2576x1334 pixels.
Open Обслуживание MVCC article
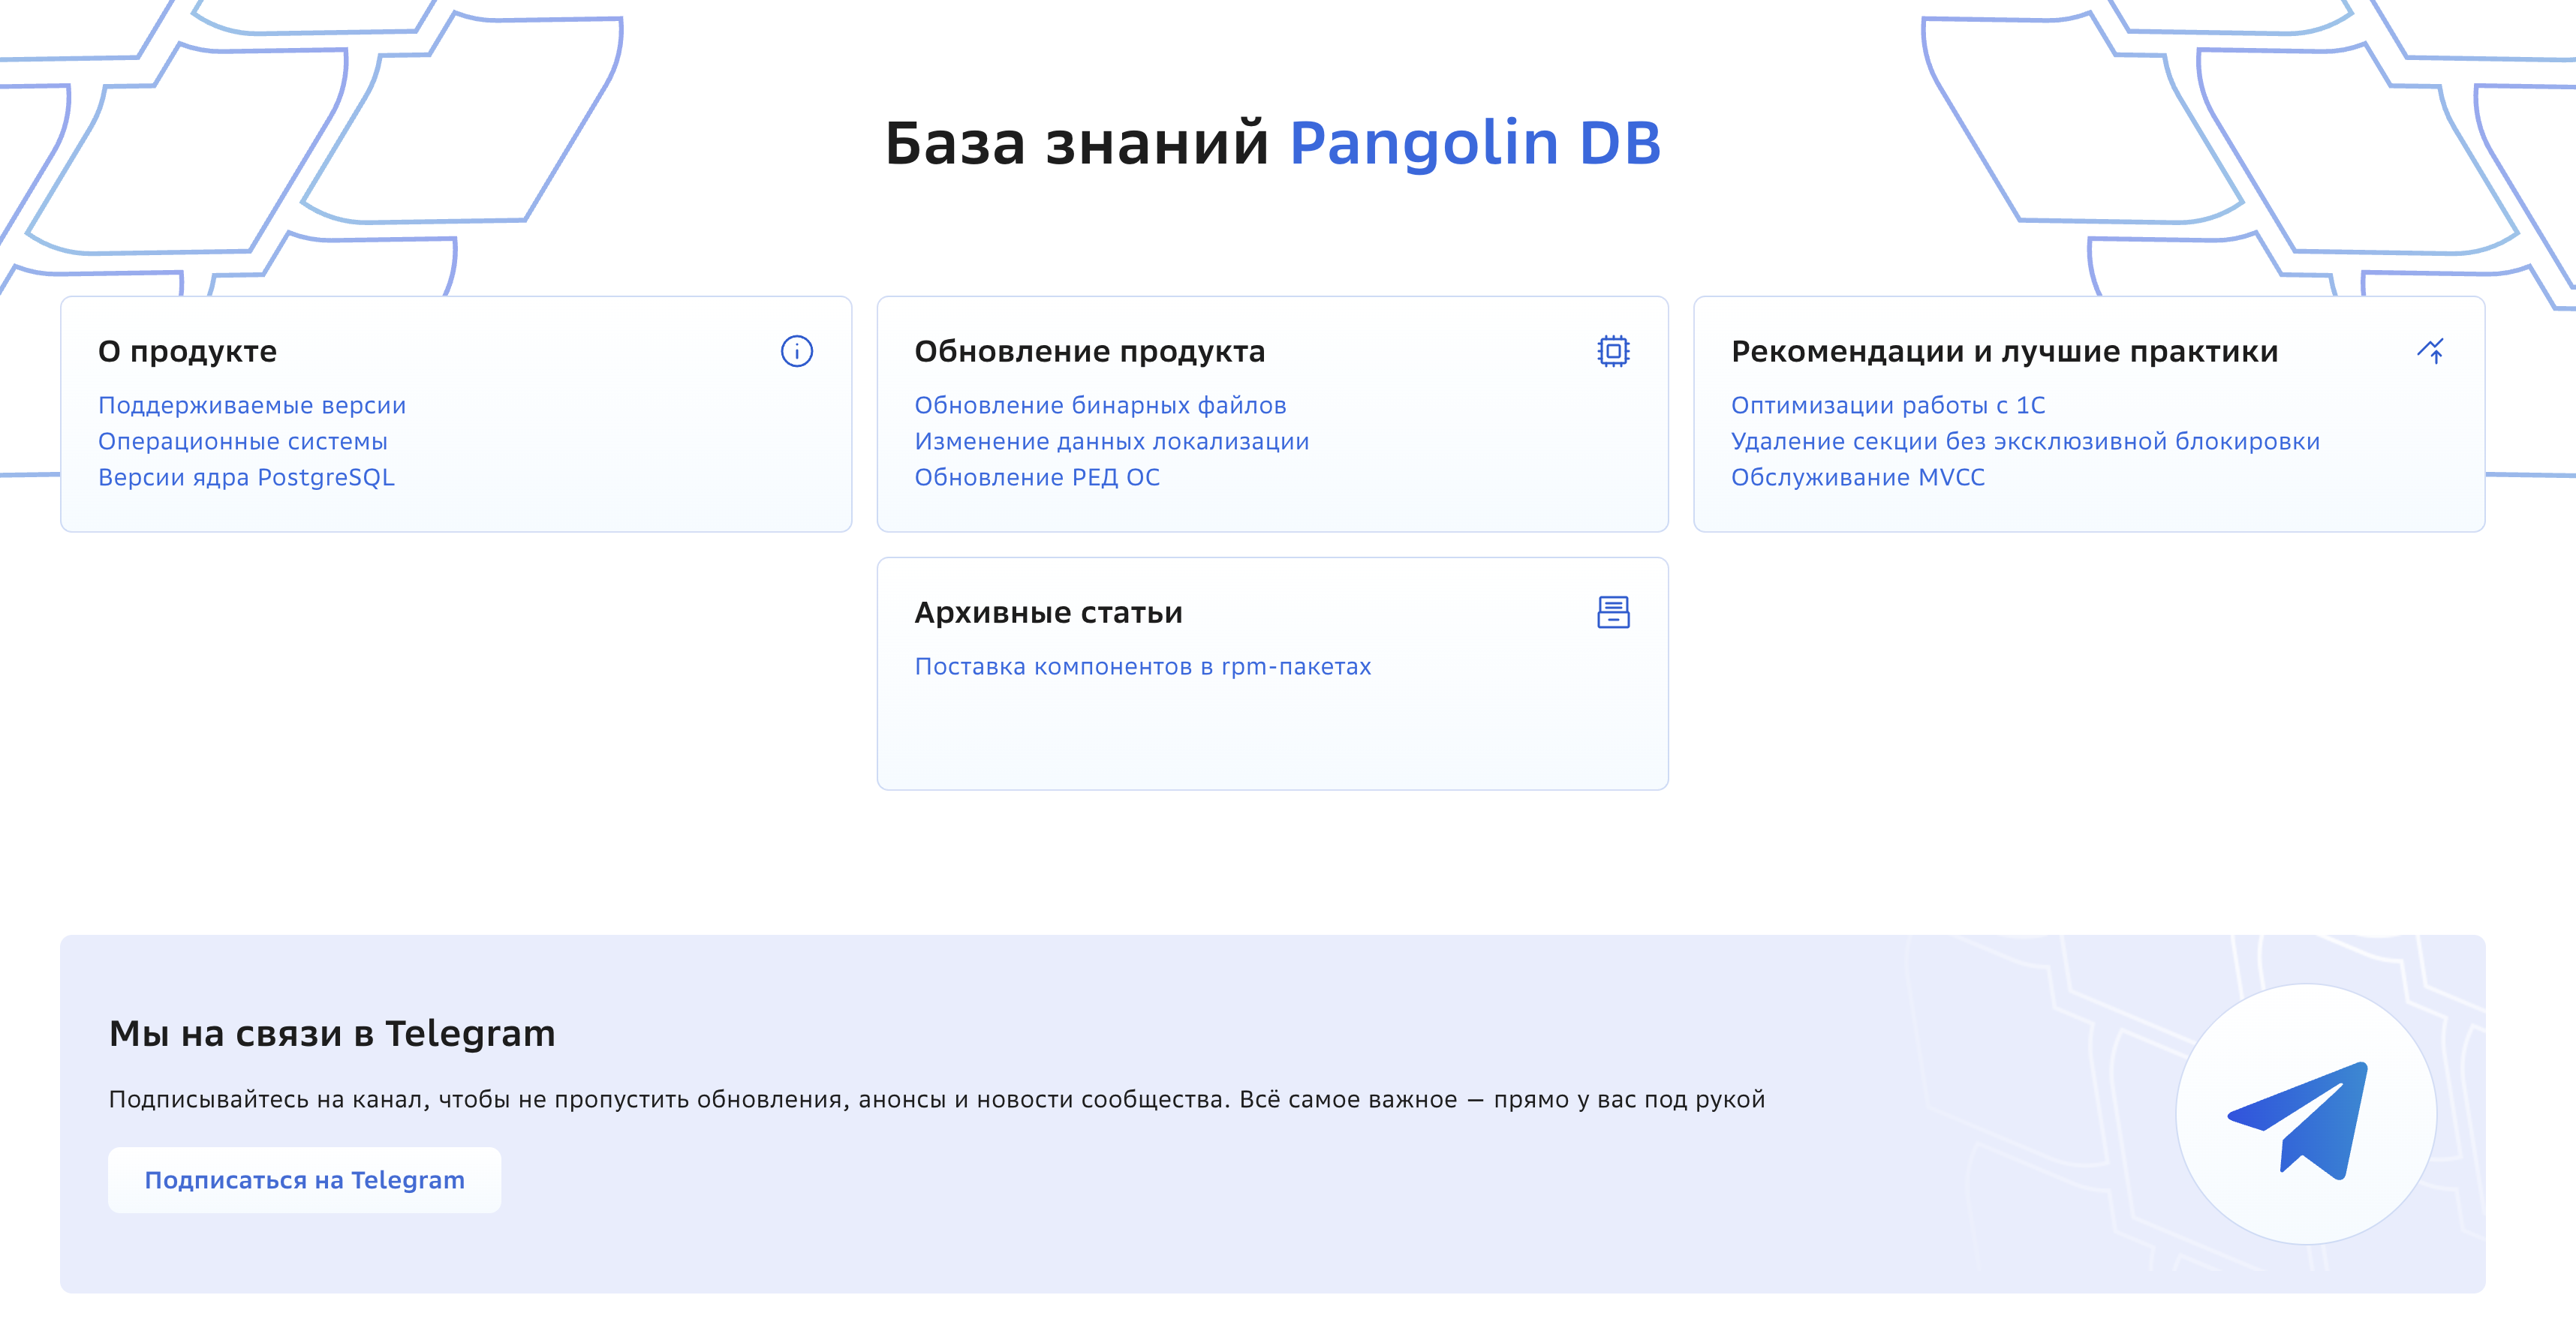click(1857, 476)
